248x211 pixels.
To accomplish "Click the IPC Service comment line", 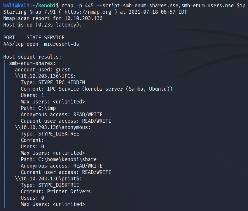I will click(x=96, y=89).
